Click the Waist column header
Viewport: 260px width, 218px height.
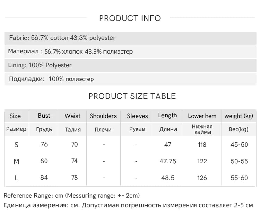coord(72,116)
